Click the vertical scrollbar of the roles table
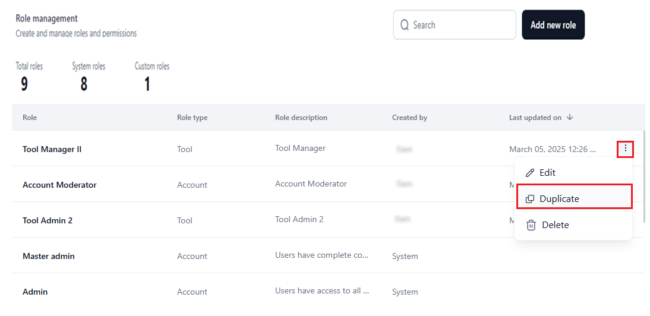 (x=645, y=178)
